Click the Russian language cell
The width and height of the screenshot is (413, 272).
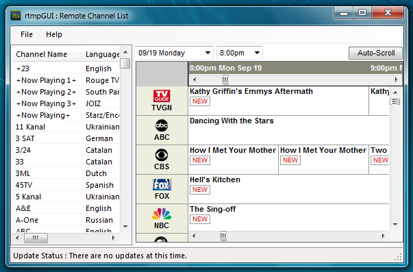[x=99, y=220]
